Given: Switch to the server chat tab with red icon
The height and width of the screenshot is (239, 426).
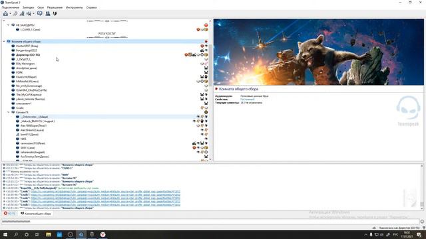Looking at the screenshot, I should click(x=9, y=214).
